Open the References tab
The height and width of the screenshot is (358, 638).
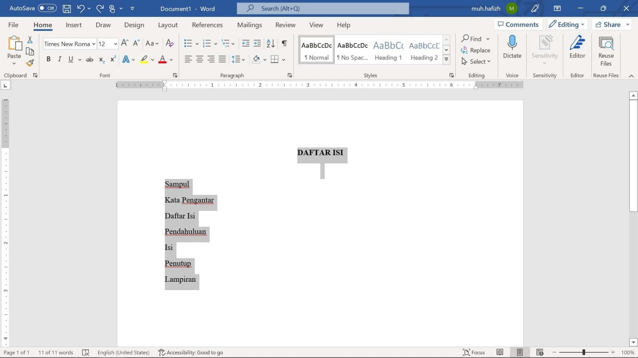(x=207, y=25)
